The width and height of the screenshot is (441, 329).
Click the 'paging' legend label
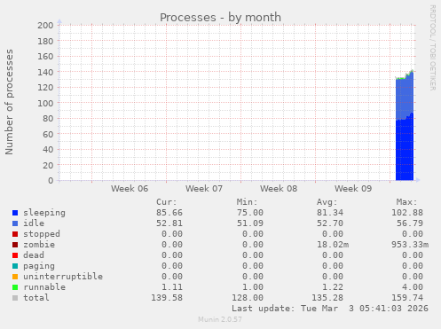(39, 266)
